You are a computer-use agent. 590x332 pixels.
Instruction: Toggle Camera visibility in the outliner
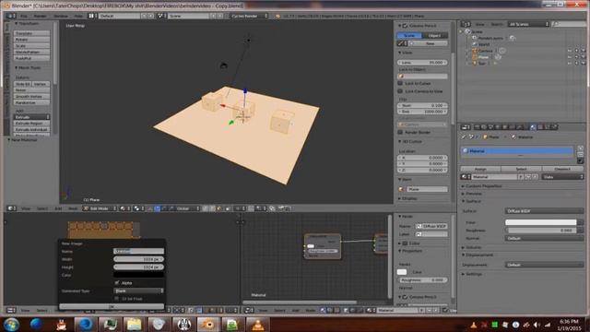570,51
